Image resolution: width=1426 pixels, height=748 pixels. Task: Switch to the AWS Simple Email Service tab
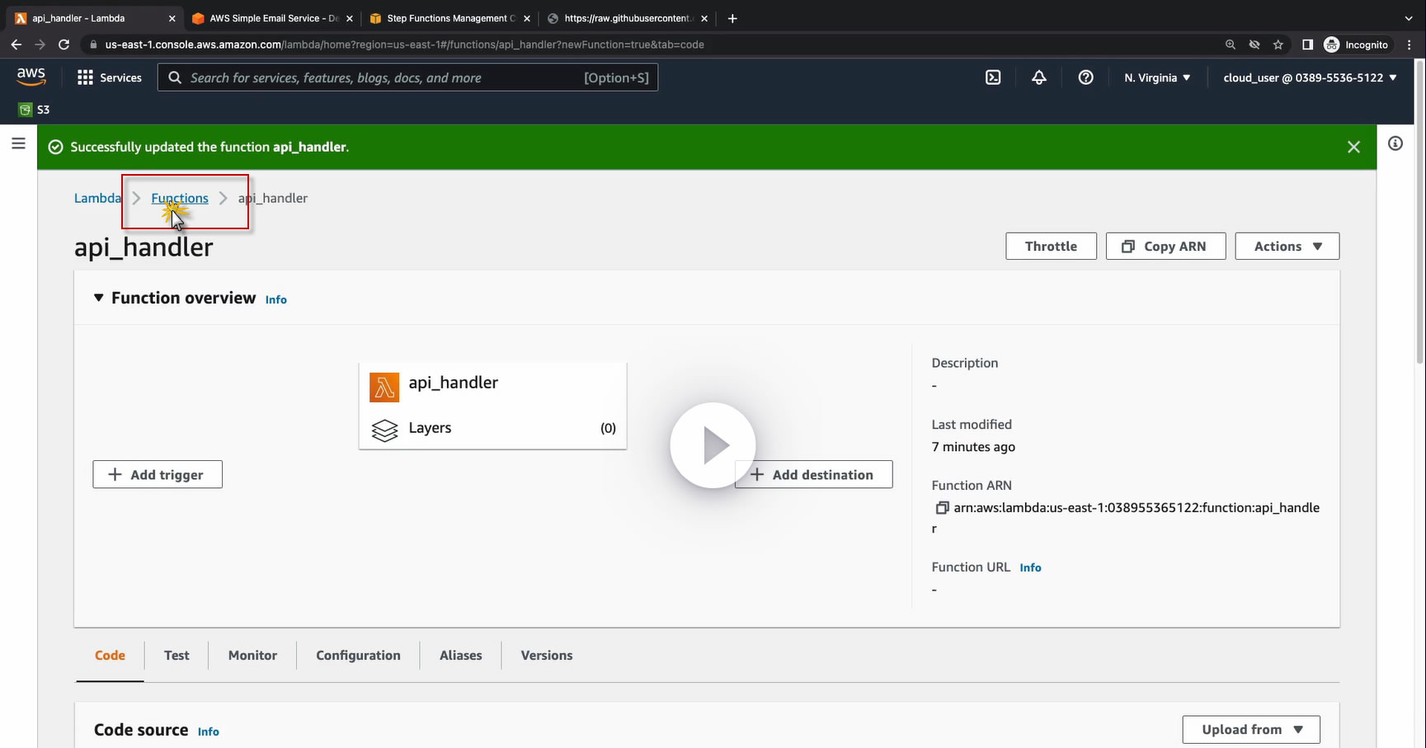[272, 18]
